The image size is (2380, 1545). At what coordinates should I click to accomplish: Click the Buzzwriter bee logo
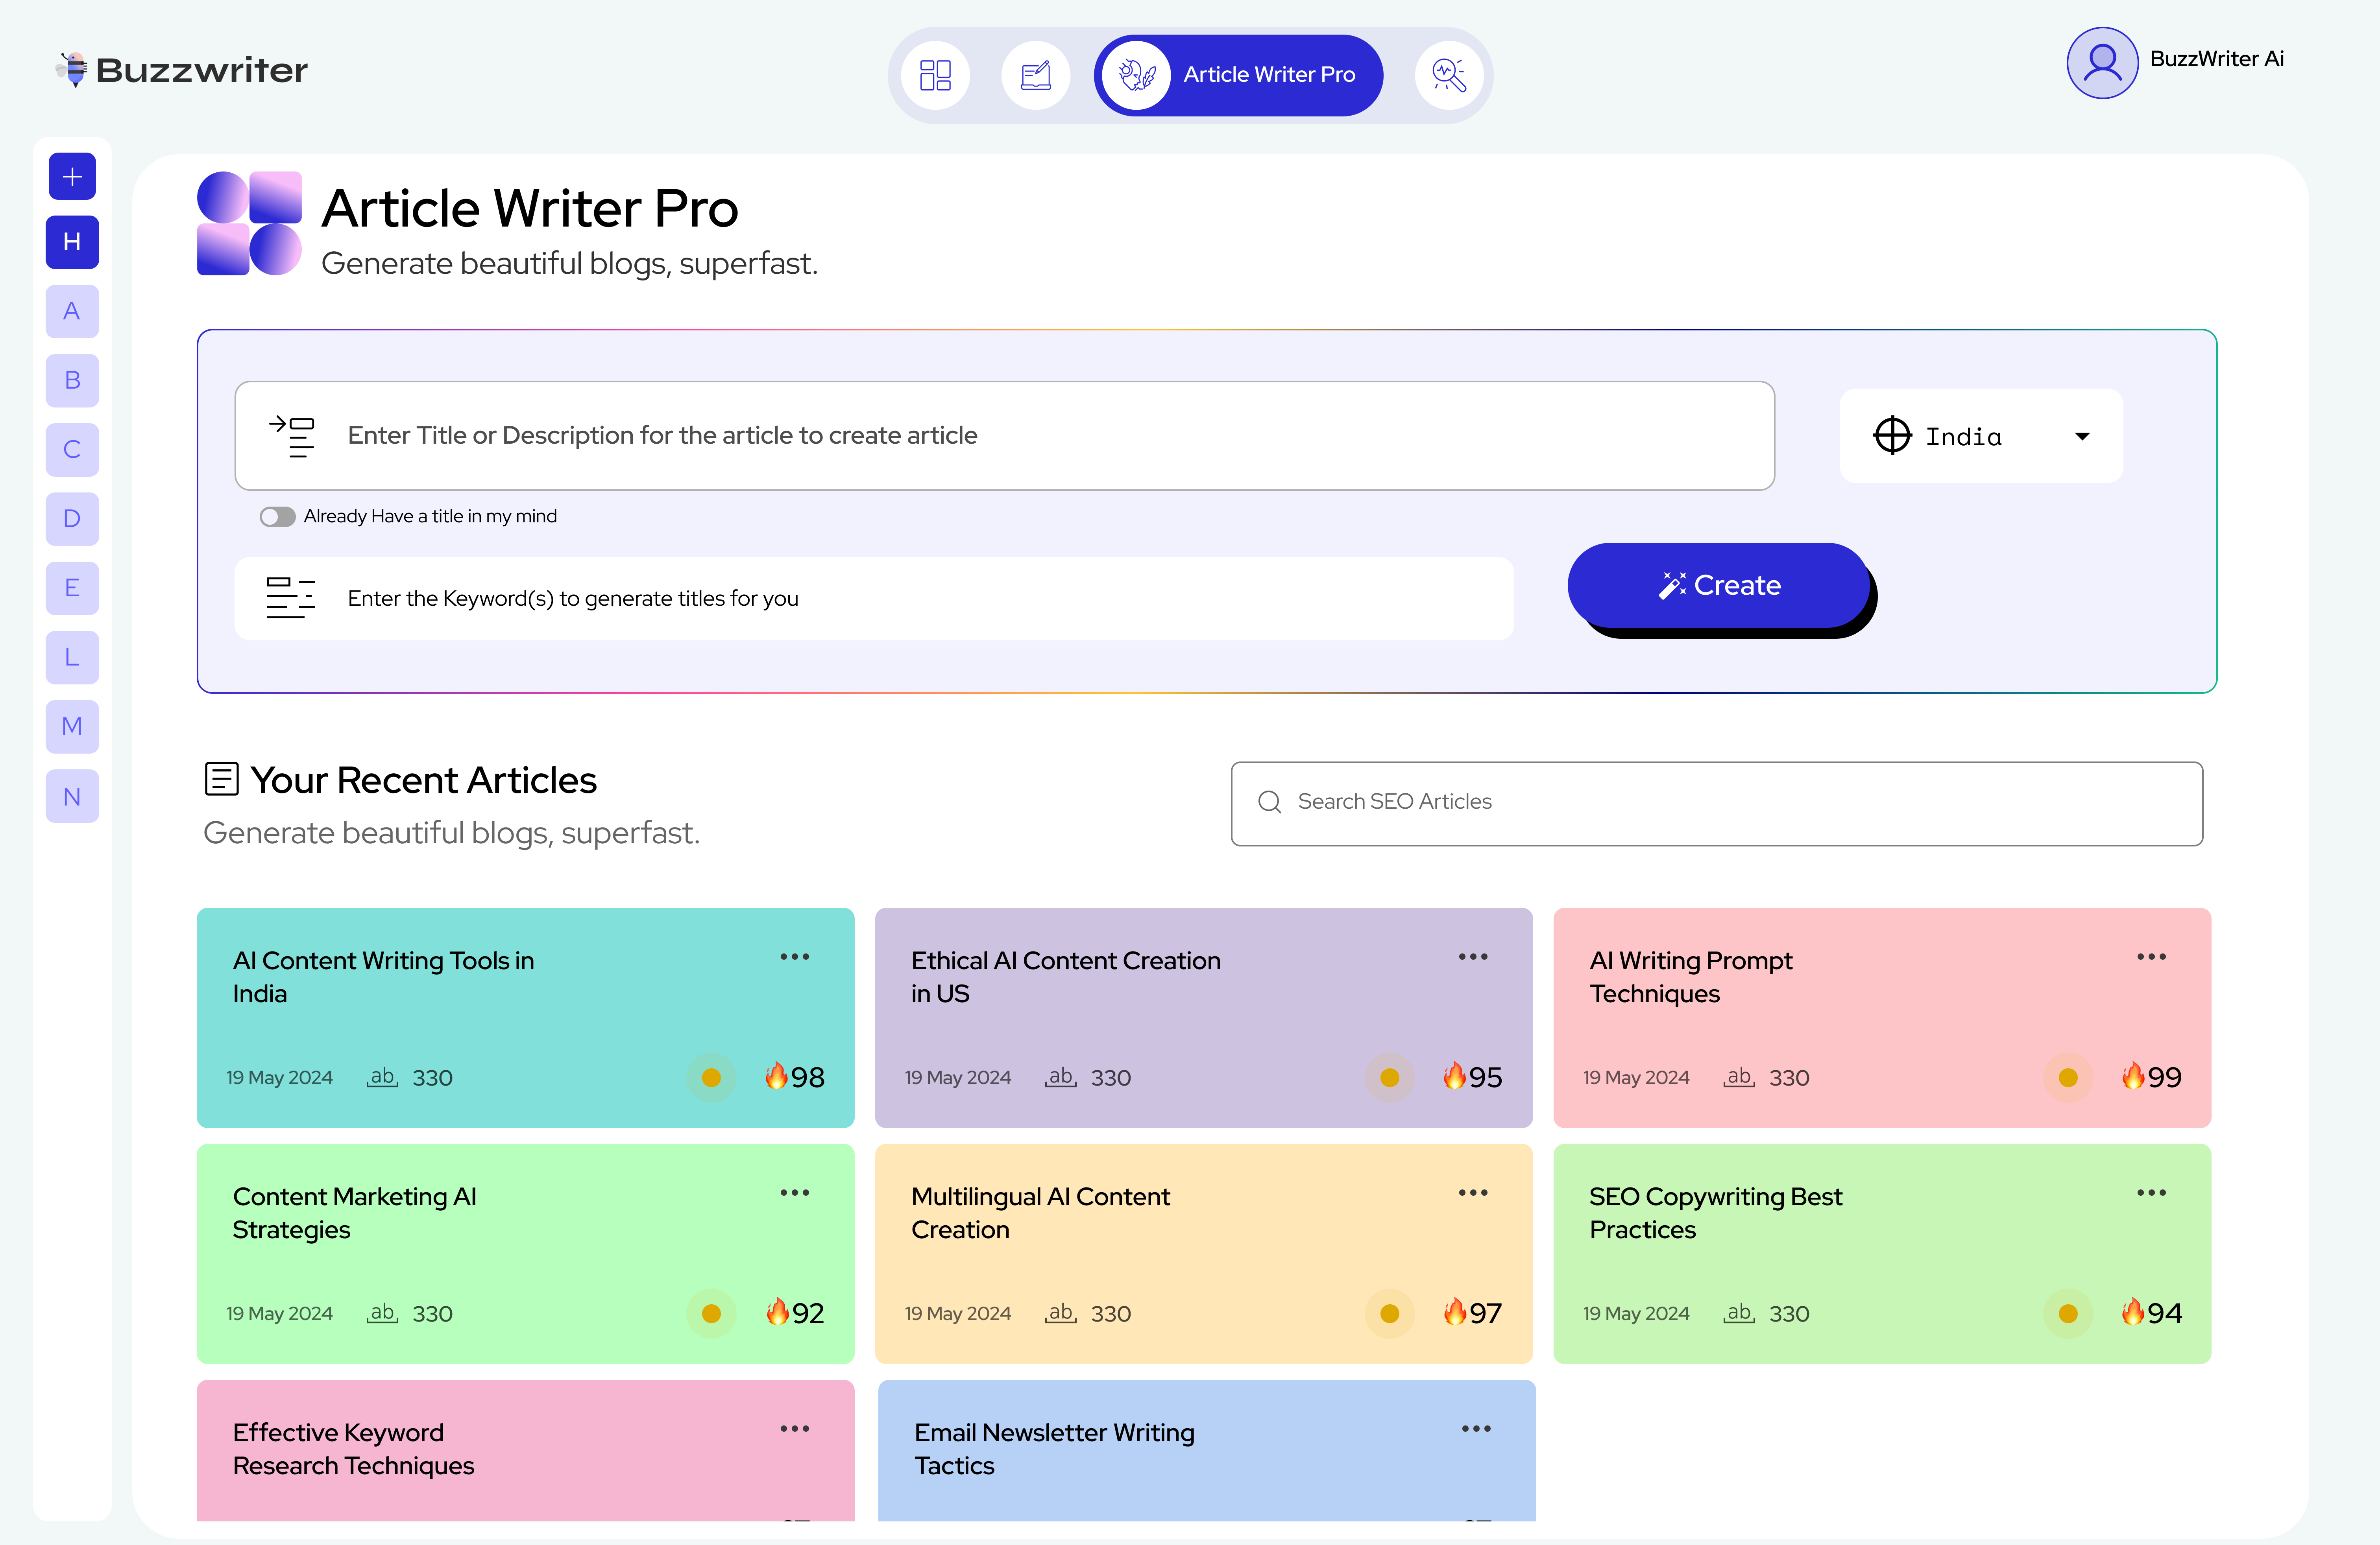73,68
